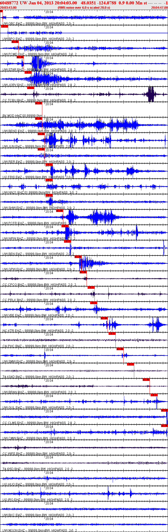Click the red arrival marker on BK MOD trace

pos(39,103)
